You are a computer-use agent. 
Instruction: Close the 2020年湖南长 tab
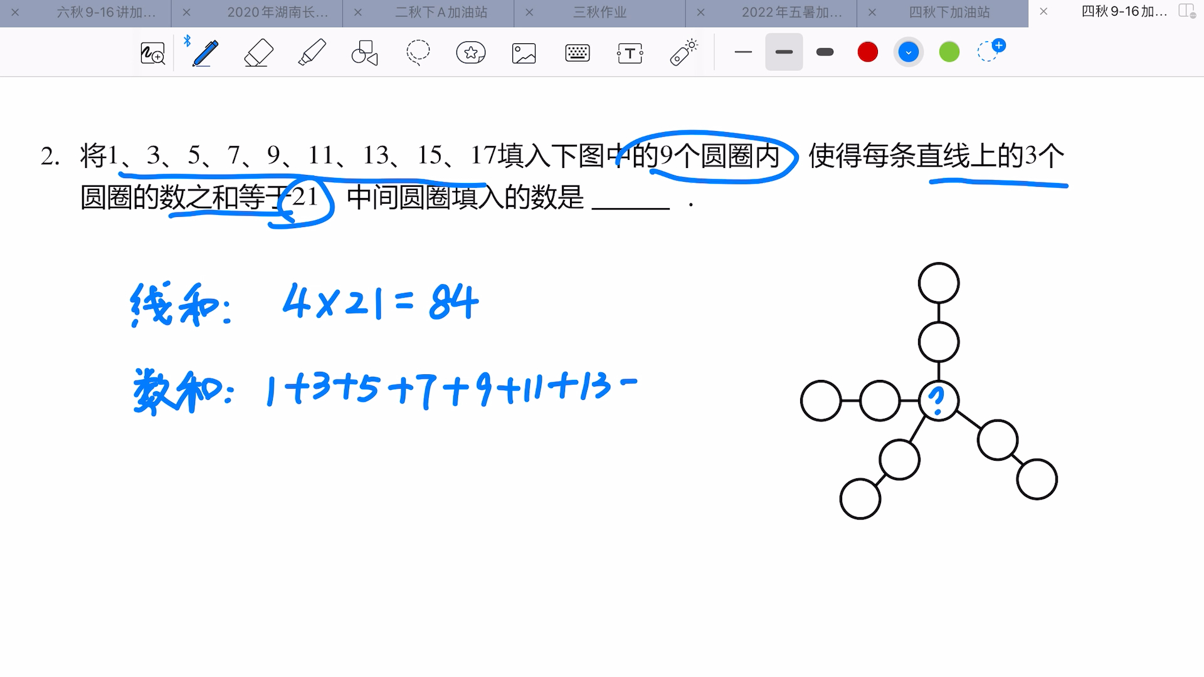tap(186, 13)
